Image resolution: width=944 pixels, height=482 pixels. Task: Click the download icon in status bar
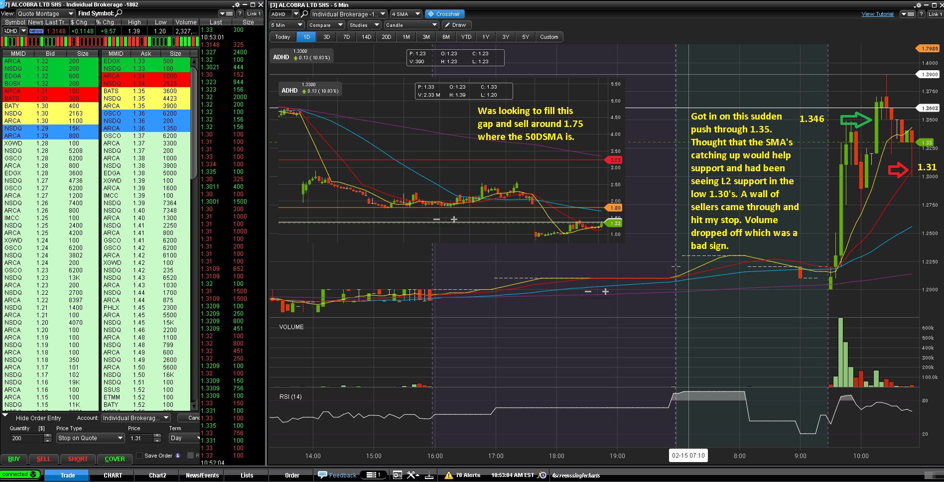(429, 475)
